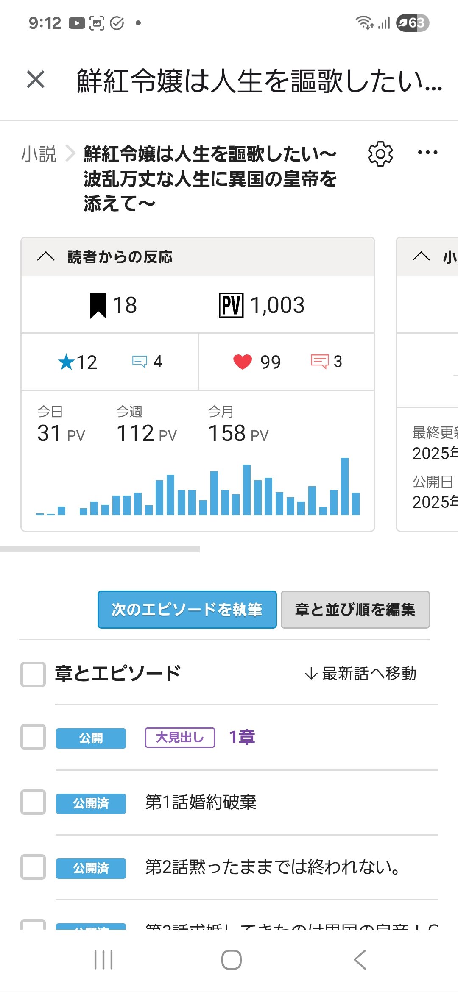Open the novel settings gear icon

[380, 154]
